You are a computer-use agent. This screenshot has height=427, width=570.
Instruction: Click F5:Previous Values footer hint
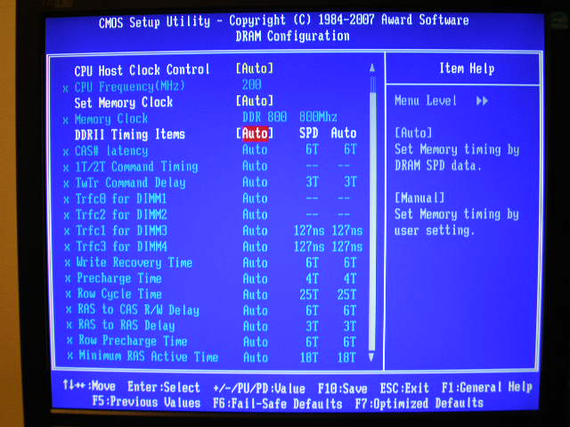click(146, 402)
